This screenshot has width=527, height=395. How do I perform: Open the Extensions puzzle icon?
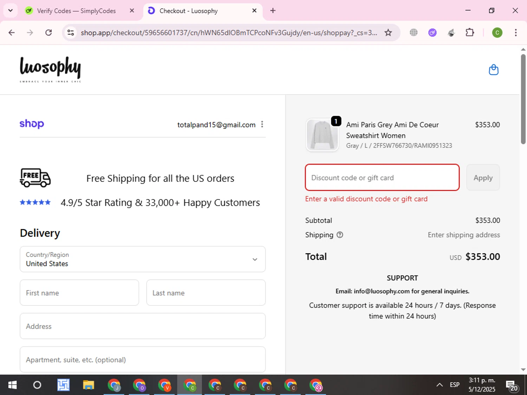(x=470, y=33)
